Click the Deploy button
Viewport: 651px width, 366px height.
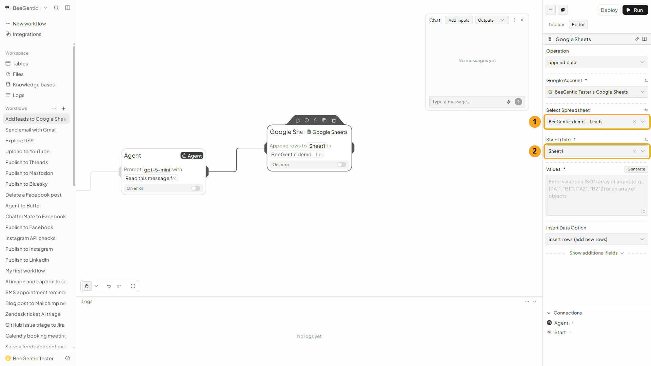point(609,10)
